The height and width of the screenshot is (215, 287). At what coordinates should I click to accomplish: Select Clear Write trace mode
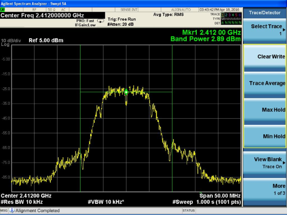tap(265, 57)
